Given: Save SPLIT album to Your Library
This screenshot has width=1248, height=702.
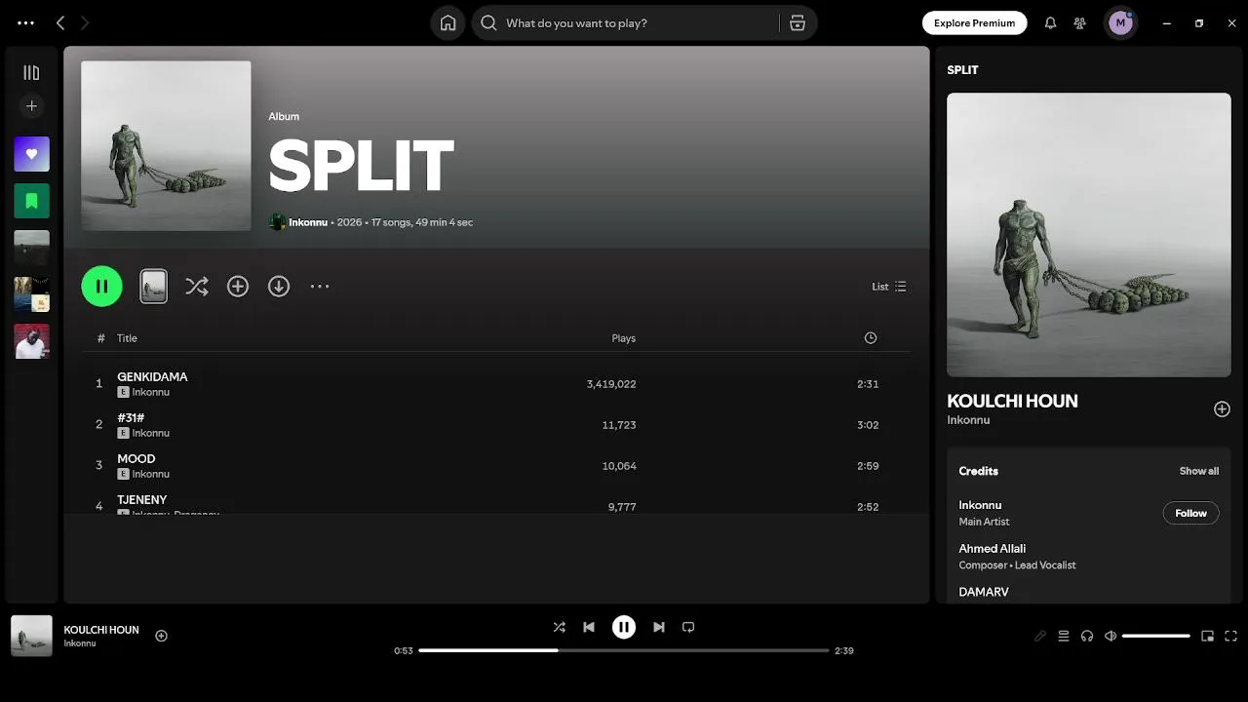Looking at the screenshot, I should [x=238, y=286].
